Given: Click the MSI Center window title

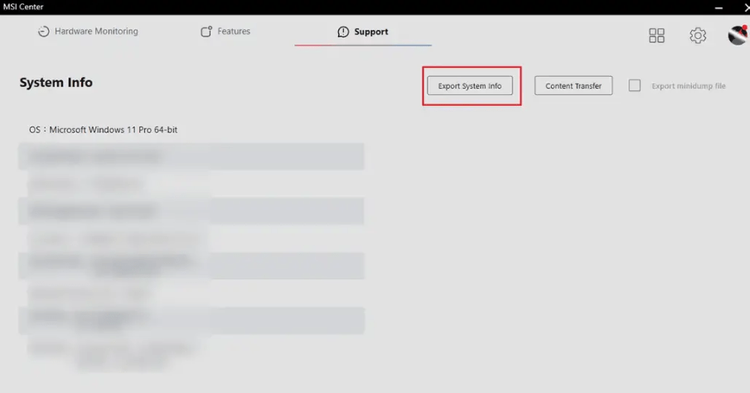Looking at the screenshot, I should click(22, 7).
